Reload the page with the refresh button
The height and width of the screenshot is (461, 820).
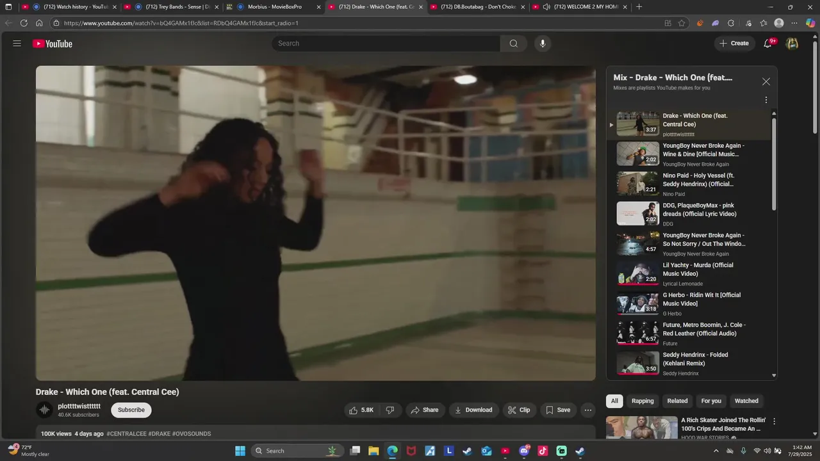click(24, 23)
